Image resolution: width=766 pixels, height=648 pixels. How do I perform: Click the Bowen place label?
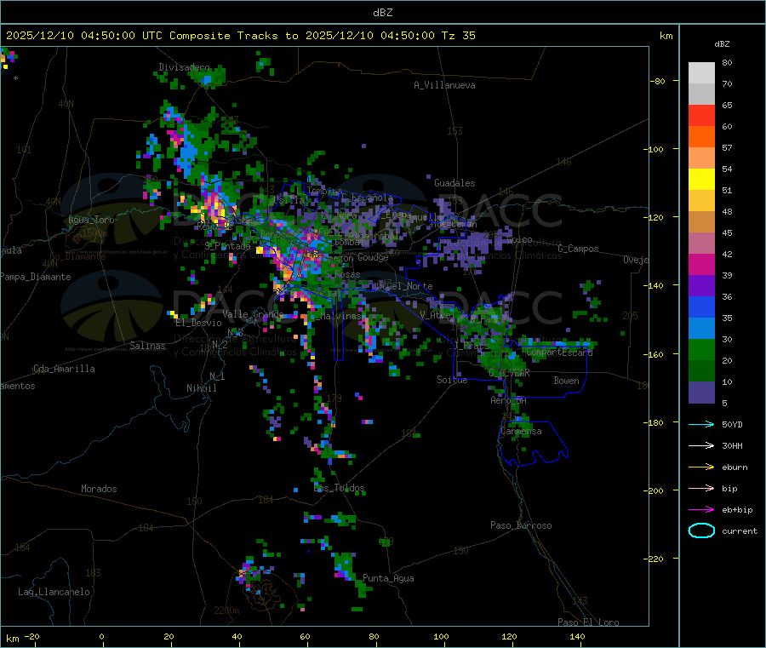click(567, 381)
